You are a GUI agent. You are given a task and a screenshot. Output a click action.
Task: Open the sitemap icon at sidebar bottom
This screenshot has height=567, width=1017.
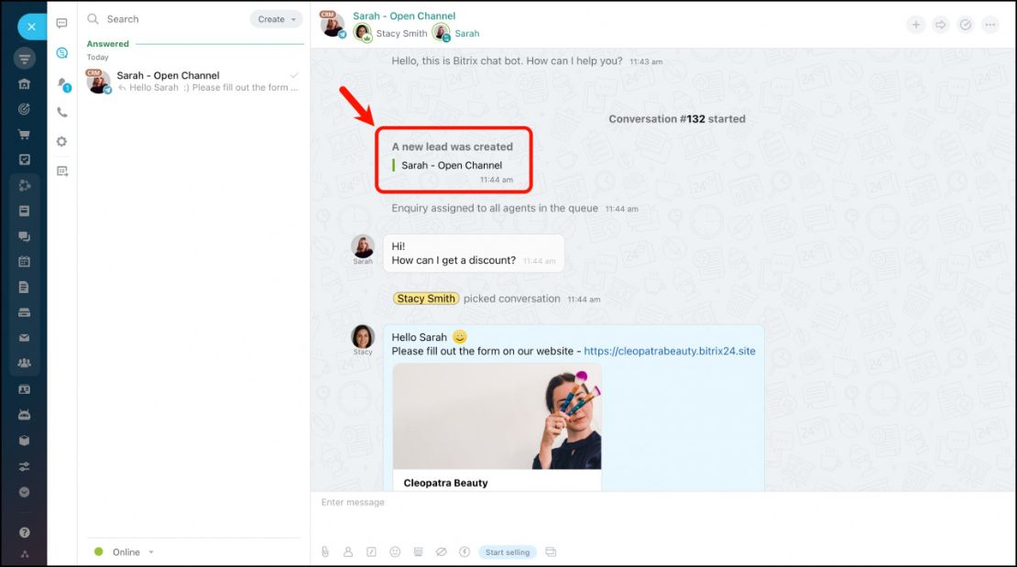click(x=24, y=554)
